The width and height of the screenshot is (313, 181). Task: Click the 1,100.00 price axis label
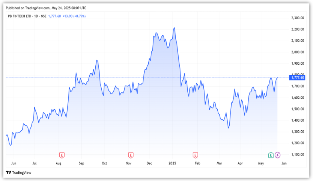[297, 154]
